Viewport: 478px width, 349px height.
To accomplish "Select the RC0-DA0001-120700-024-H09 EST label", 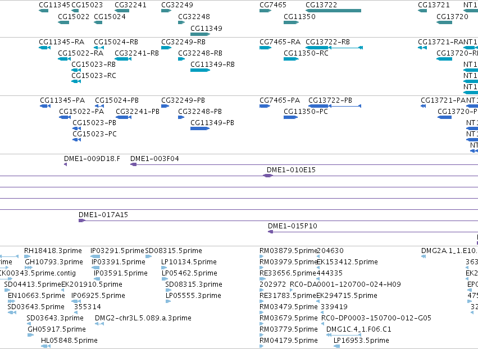I will click(345, 284).
